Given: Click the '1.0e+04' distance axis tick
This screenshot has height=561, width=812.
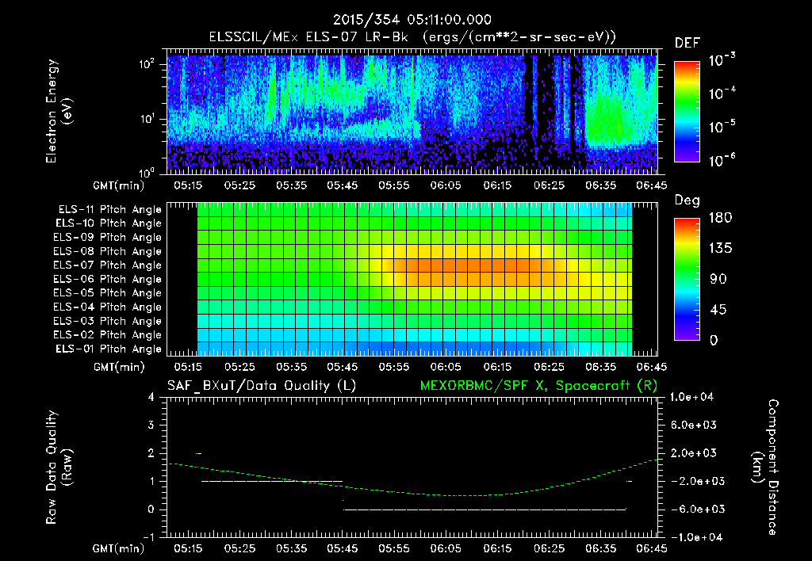Looking at the screenshot, I should [691, 397].
